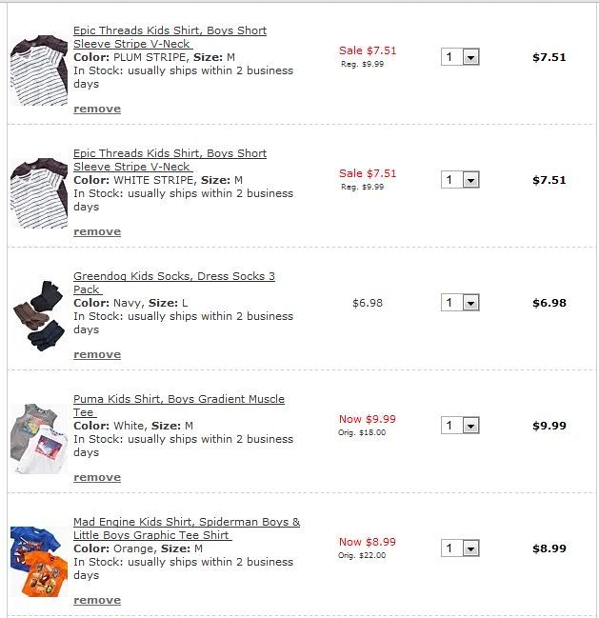Click the Greendog dress socks thumbnail
The height and width of the screenshot is (618, 599).
[39, 316]
